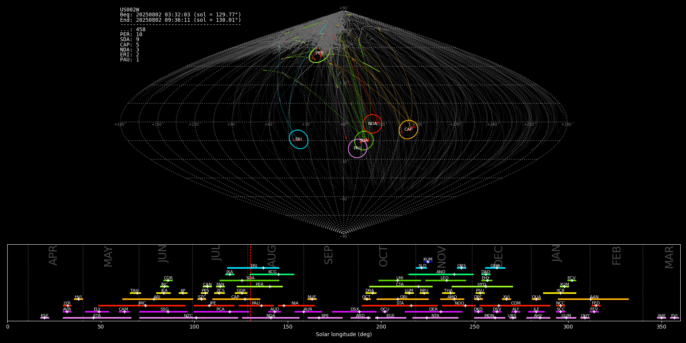
Task: Select the COM red bar in timeline
Action: click(x=515, y=306)
